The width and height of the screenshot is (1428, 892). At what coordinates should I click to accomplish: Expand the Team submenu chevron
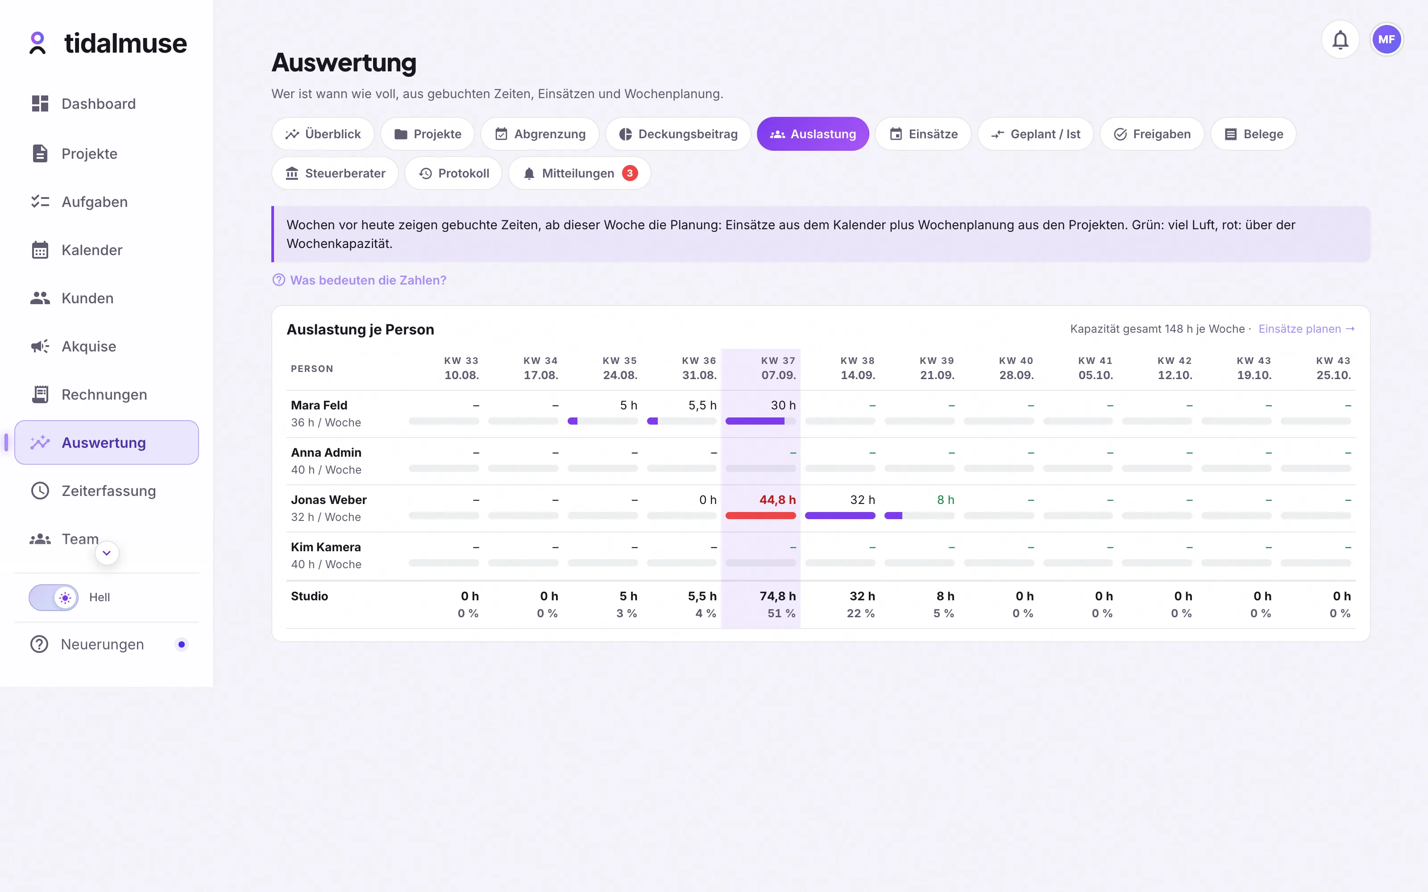[x=107, y=553]
